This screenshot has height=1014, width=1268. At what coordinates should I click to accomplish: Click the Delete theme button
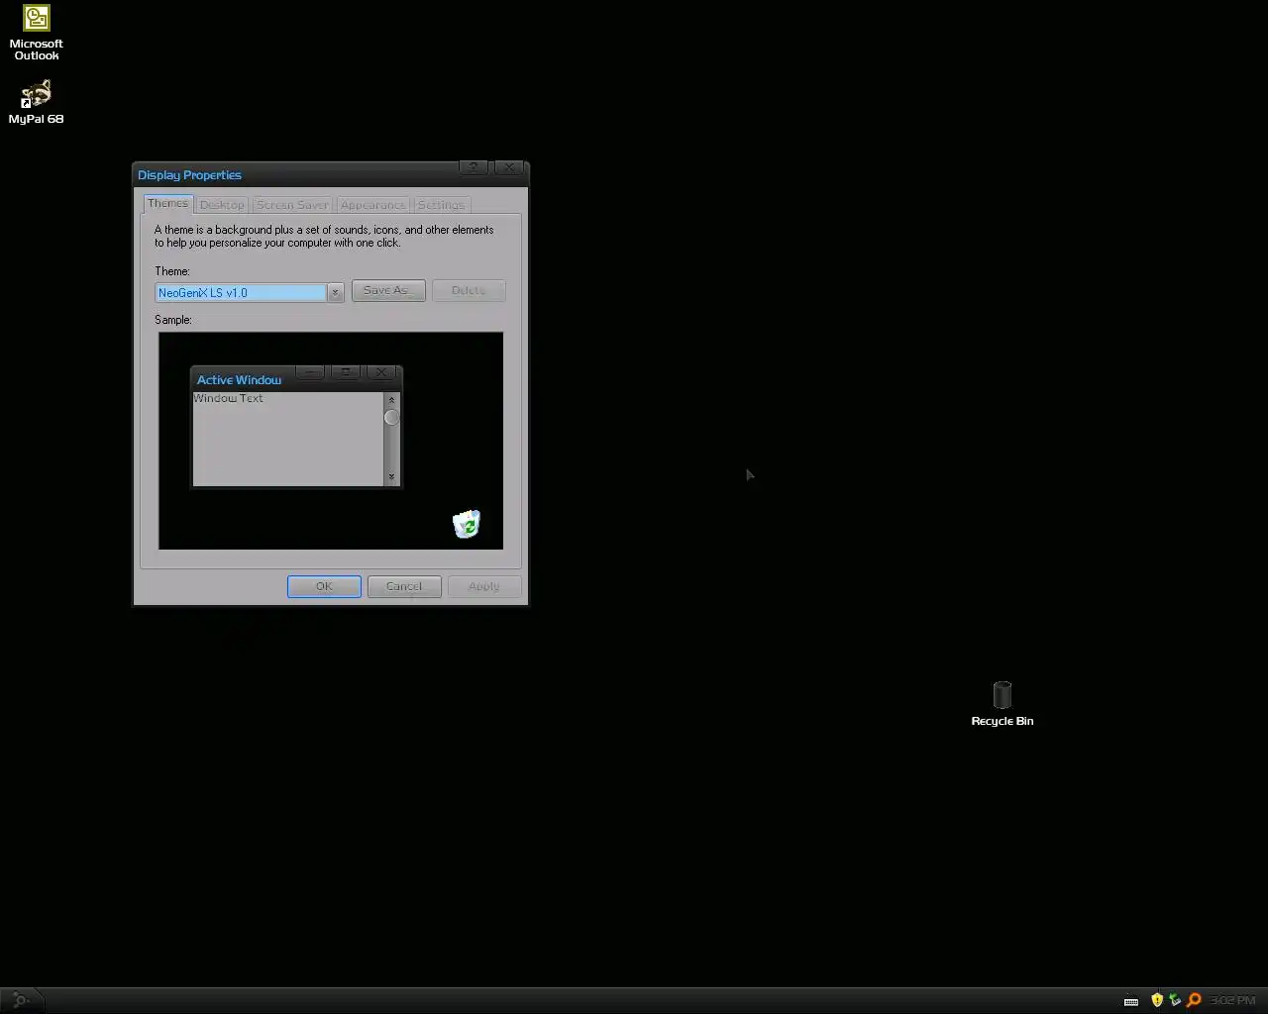pyautogui.click(x=469, y=290)
